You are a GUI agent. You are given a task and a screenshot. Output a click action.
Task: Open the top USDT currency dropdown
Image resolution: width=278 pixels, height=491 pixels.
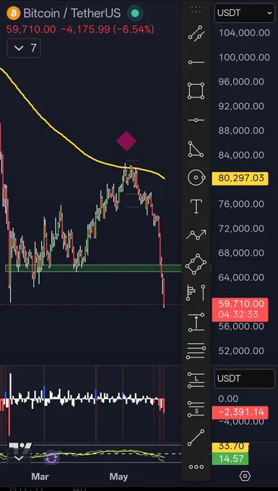(x=245, y=13)
